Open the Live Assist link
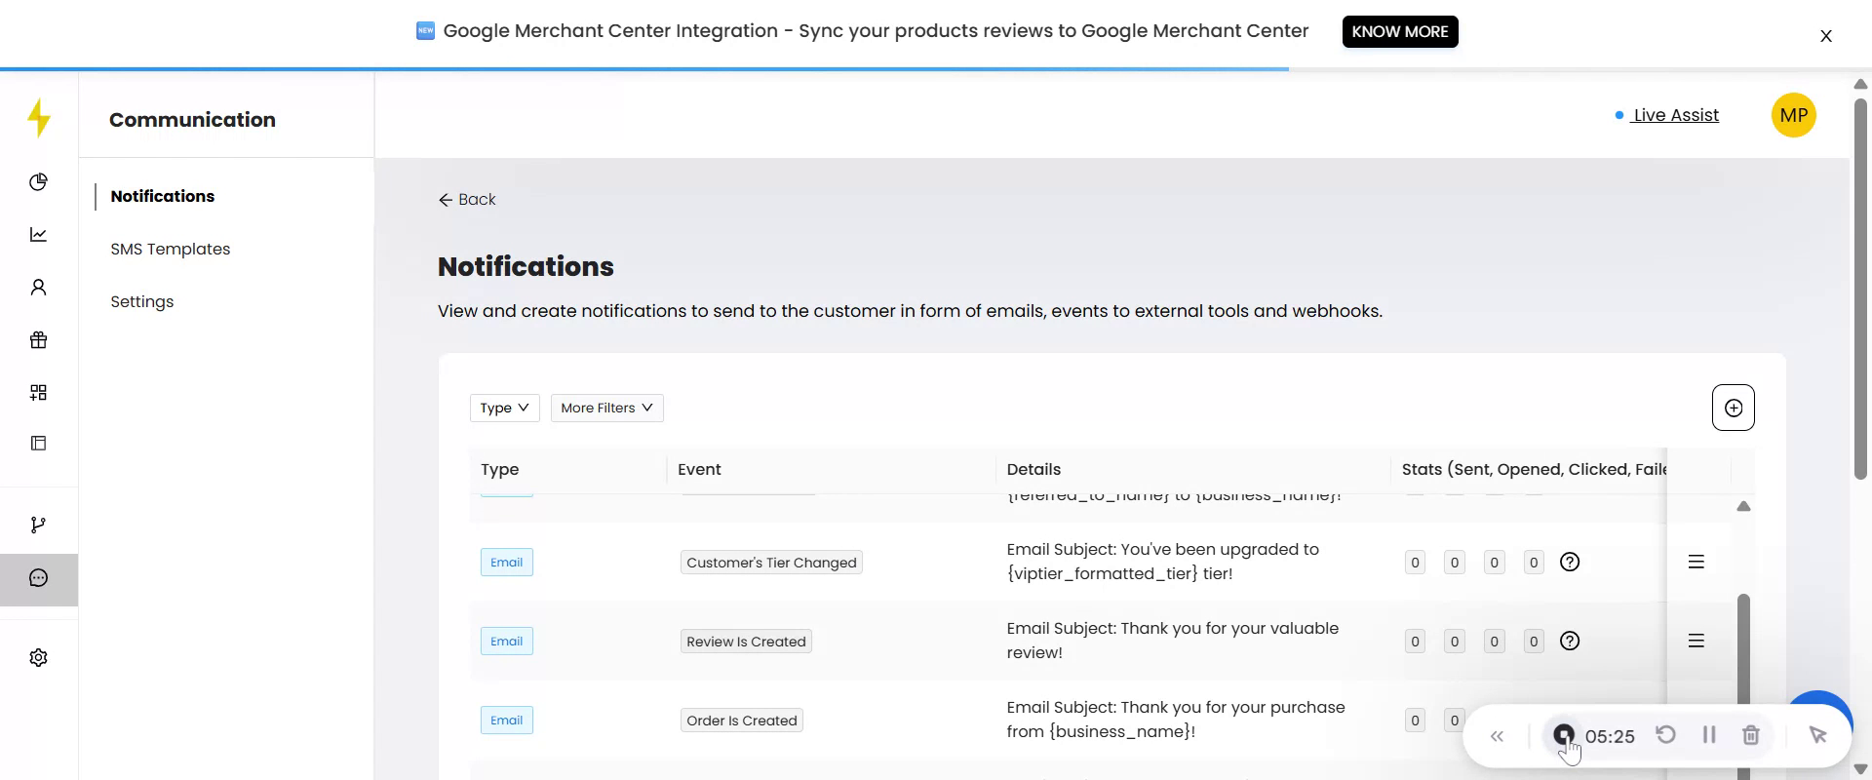The image size is (1872, 780). pos(1675,115)
